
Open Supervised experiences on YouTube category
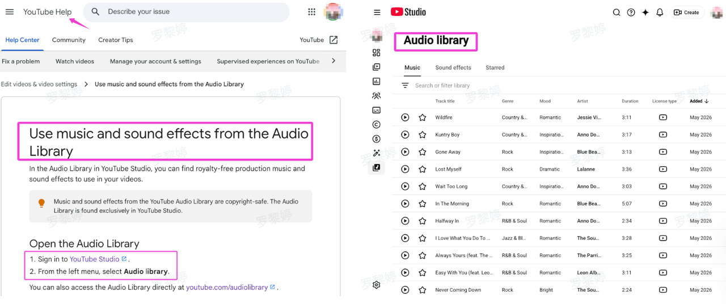tap(268, 61)
